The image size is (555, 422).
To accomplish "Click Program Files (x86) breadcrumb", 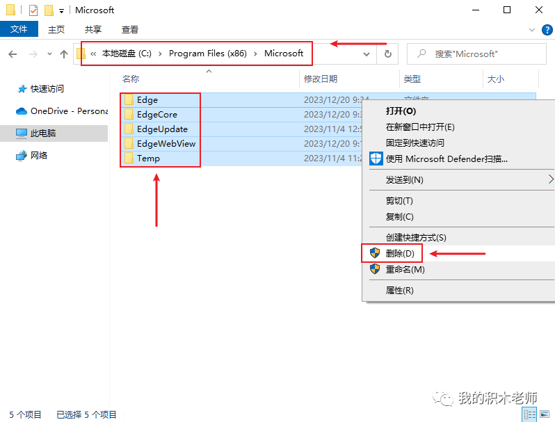I will (x=208, y=54).
